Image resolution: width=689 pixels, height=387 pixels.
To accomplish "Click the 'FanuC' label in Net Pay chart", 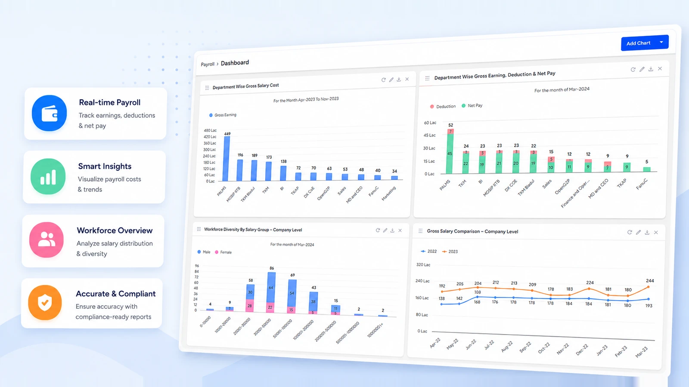I will (x=642, y=184).
